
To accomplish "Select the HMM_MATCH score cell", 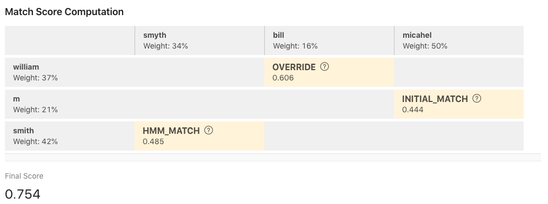I will [x=199, y=136].
